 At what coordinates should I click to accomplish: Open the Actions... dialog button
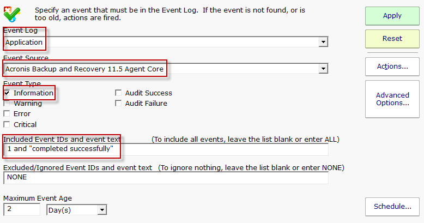[x=392, y=67]
